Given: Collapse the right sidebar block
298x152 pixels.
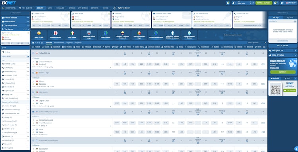Looking at the screenshot, I should pyautogui.click(x=283, y=13).
